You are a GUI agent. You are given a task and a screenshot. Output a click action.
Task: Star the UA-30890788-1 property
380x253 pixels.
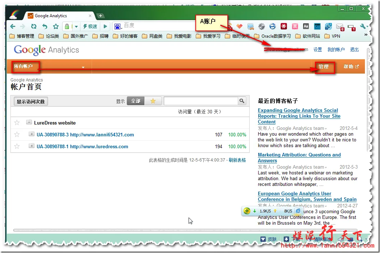click(17, 146)
